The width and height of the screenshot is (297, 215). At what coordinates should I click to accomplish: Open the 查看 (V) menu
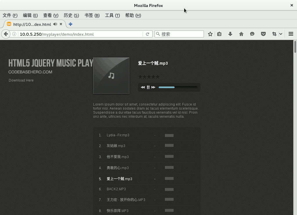[x=51, y=15]
